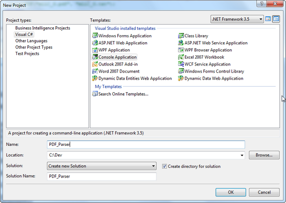Switch templates to large icons view

268,19
